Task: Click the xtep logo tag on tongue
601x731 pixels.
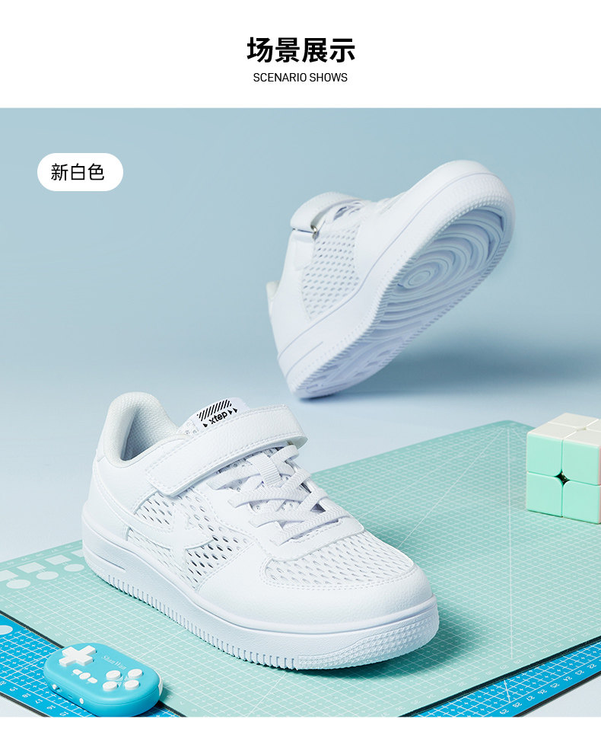Action: (x=216, y=413)
